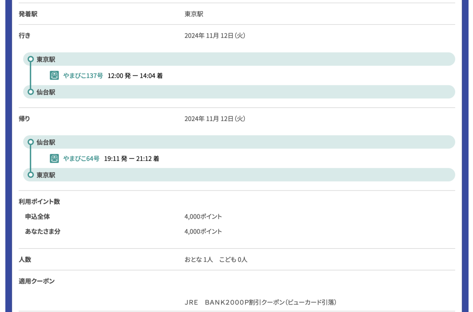Click the train icon beside やまびこ137号

[x=54, y=75]
